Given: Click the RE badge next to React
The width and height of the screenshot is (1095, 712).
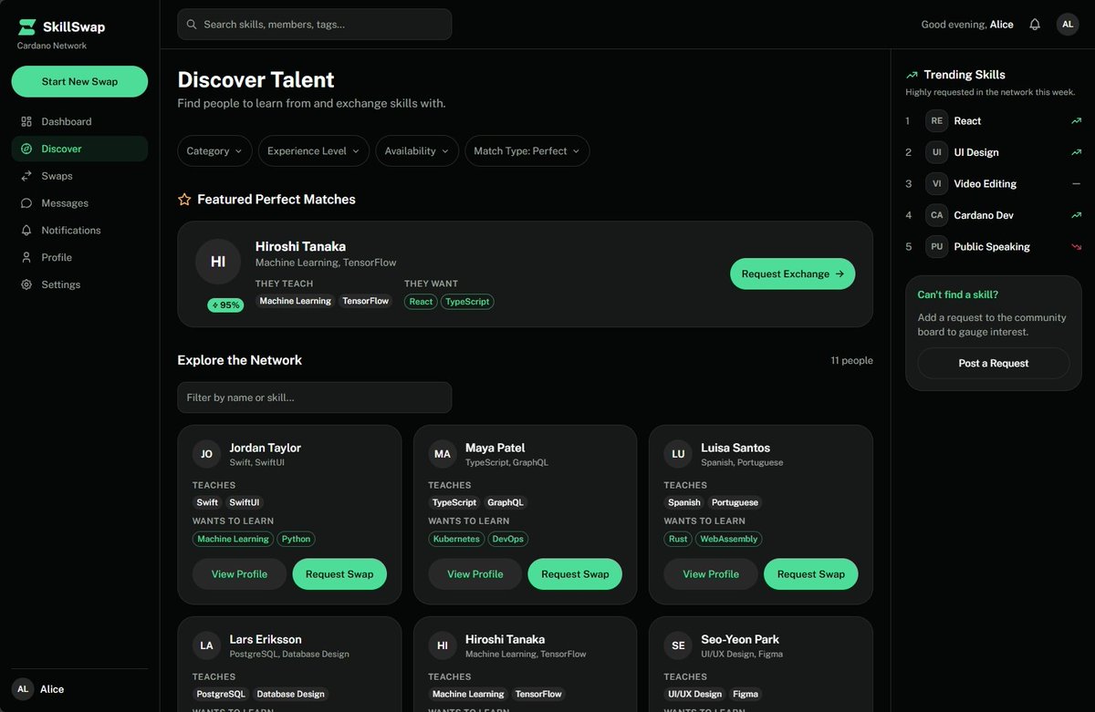Looking at the screenshot, I should click(937, 121).
